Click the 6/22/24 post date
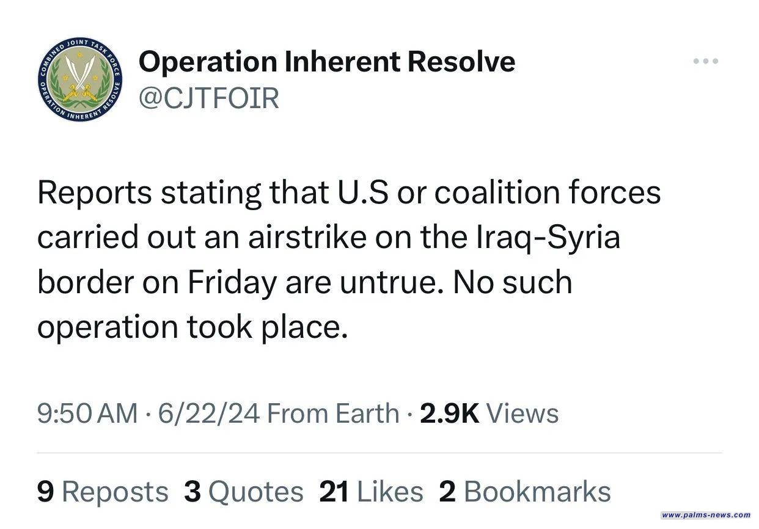The height and width of the screenshot is (529, 759). (209, 414)
